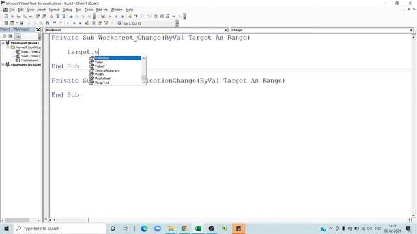
Task: Switch the code pane to Full Module View
Action: coord(50,220)
